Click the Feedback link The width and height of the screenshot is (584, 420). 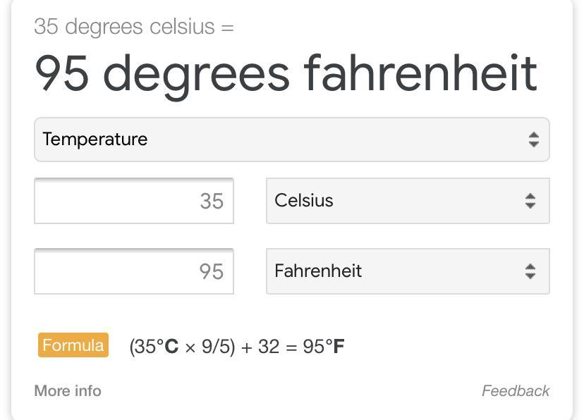coord(515,390)
